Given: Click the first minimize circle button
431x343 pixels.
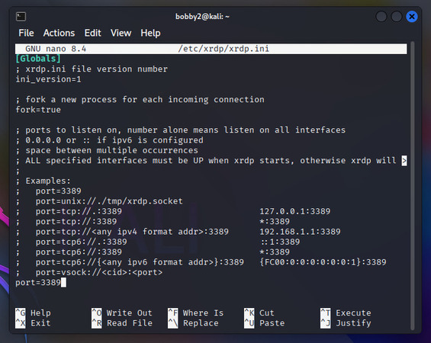Looking at the screenshot, I should tap(381, 17).
